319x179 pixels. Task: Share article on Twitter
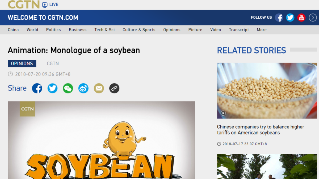point(52,88)
